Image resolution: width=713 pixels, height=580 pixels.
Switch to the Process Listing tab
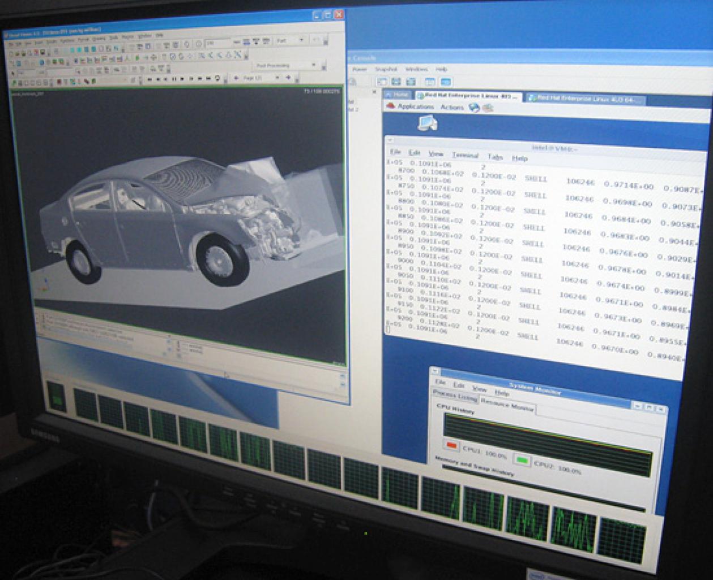coord(455,395)
